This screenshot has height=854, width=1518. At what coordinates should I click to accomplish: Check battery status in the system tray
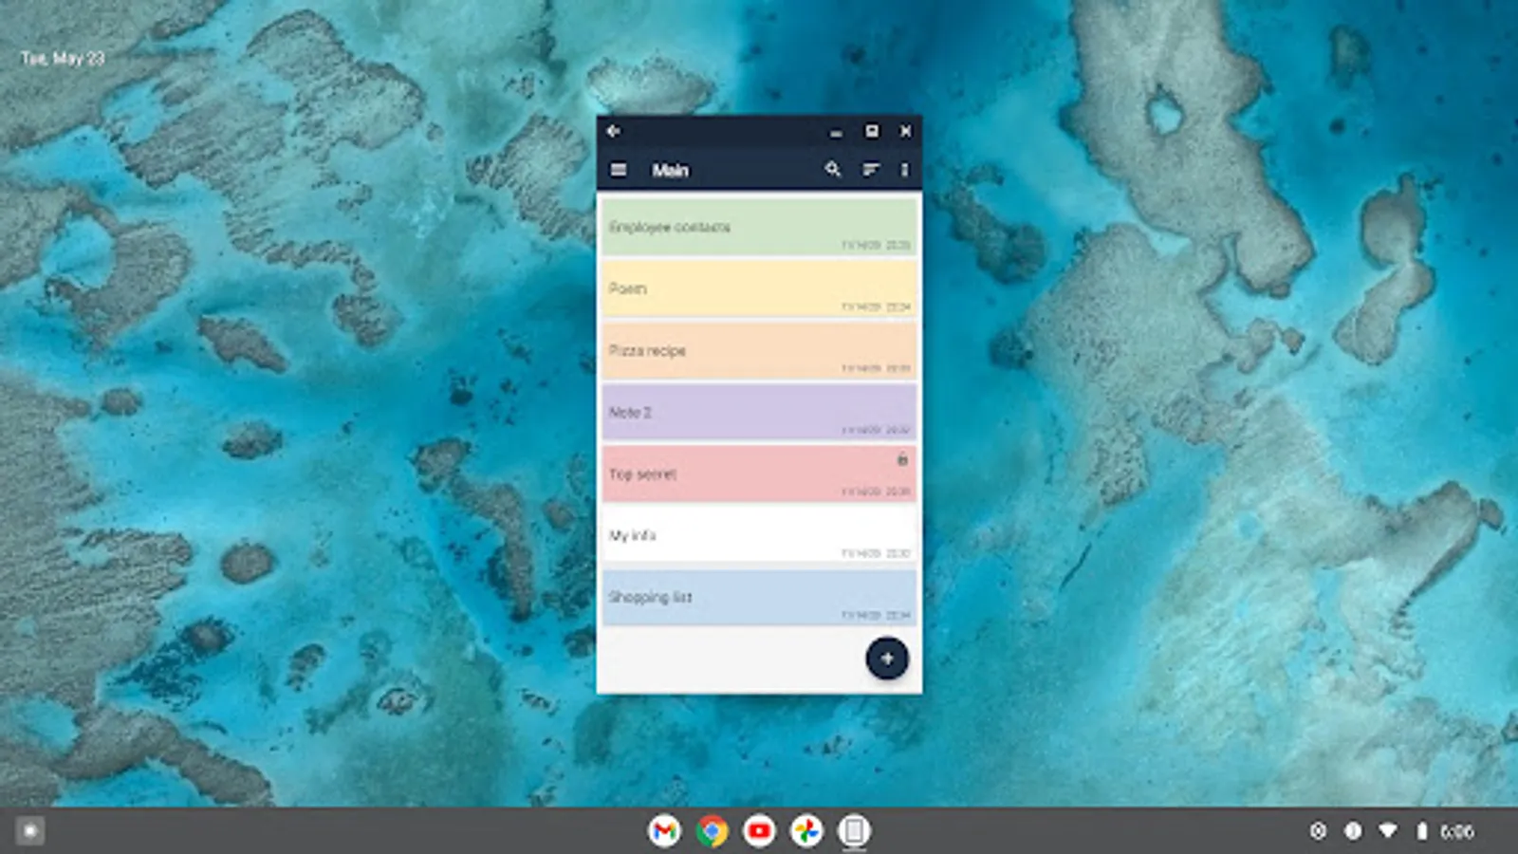coord(1421,831)
